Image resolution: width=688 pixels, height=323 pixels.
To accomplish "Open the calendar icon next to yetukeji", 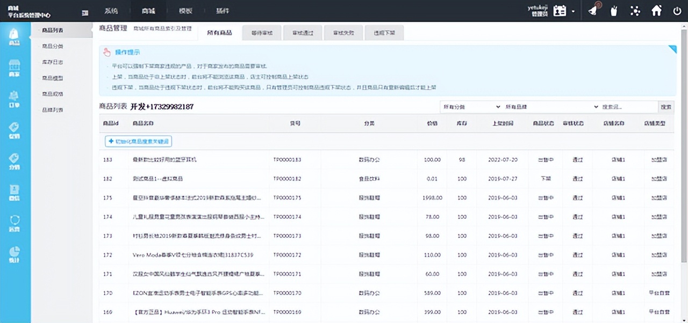I will (x=559, y=10).
